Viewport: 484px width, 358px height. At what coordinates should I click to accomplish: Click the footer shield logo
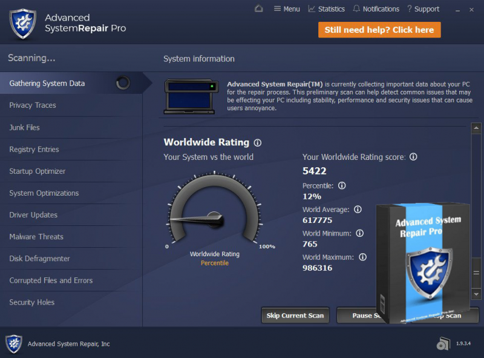coord(14,344)
